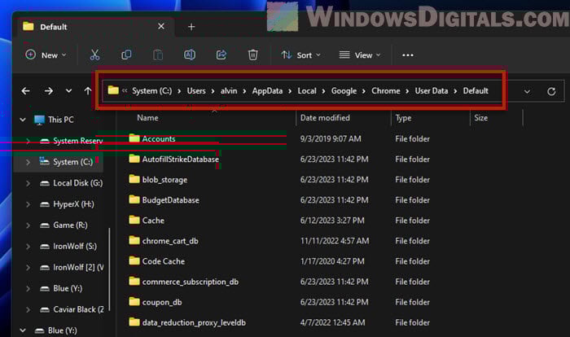570x337 pixels.
Task: Click the Share icon in toolbar
Action: (221, 55)
